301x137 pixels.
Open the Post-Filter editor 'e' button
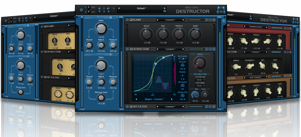coord(214,106)
